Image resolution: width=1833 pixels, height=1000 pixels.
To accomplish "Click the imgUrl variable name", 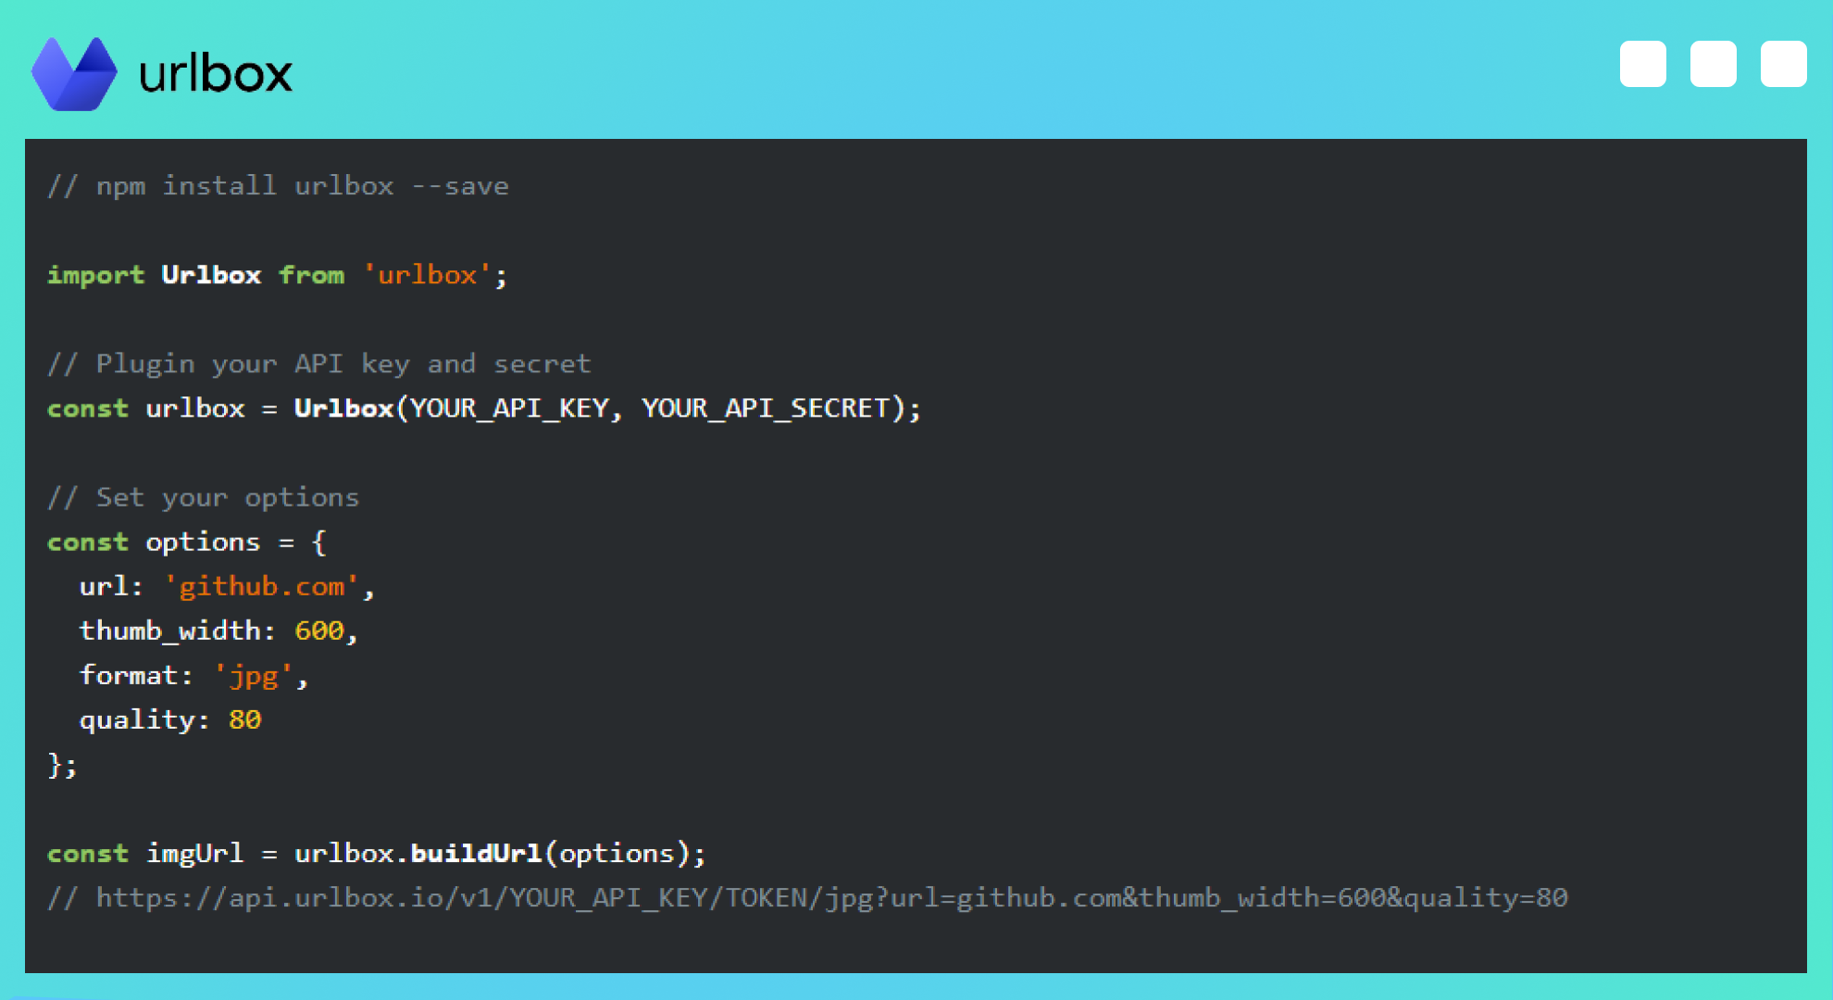I will [x=194, y=853].
